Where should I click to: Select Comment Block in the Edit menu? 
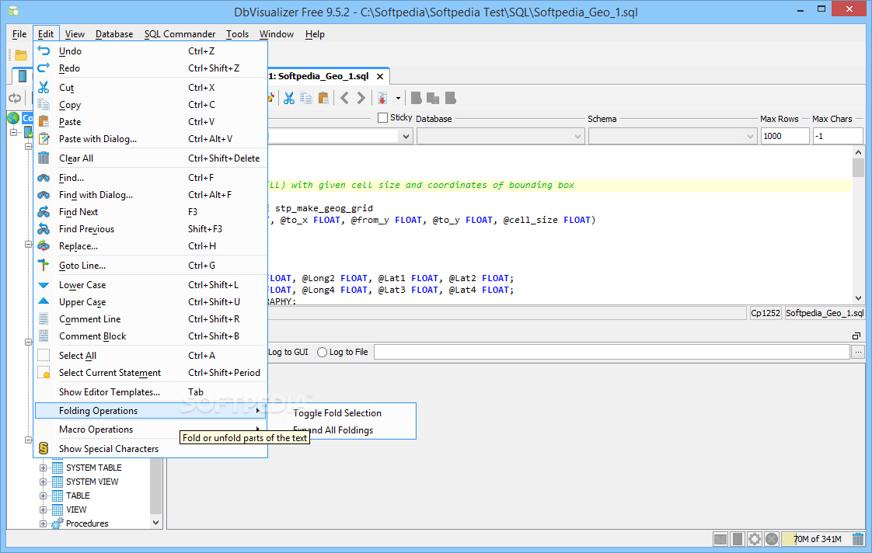coord(150,336)
